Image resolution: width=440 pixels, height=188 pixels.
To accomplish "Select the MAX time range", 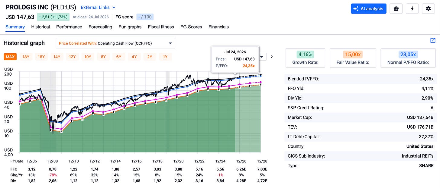I will click(10, 57).
